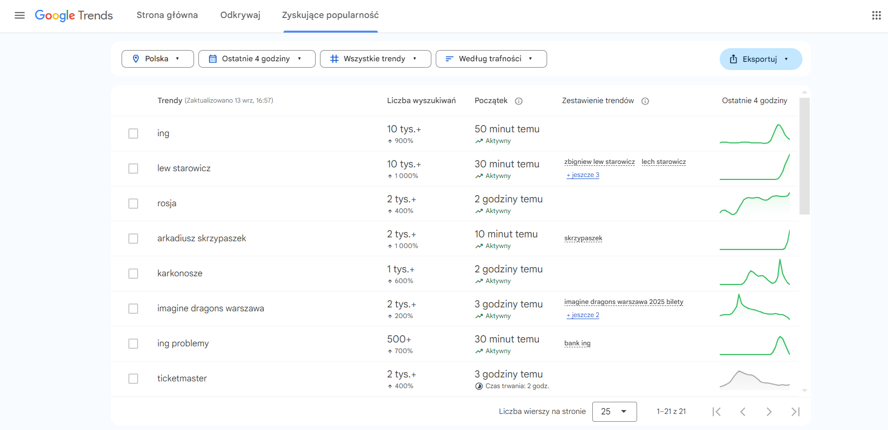Open the Ostatnie 4 godziny time filter
The image size is (888, 430).
tap(257, 59)
